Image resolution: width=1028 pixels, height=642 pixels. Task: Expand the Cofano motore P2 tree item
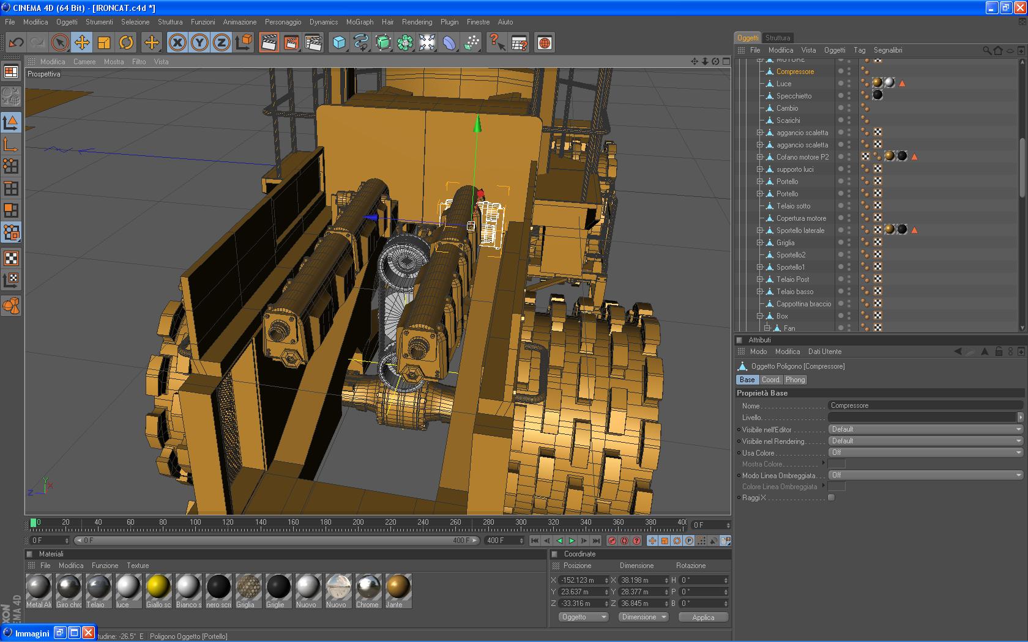click(760, 157)
